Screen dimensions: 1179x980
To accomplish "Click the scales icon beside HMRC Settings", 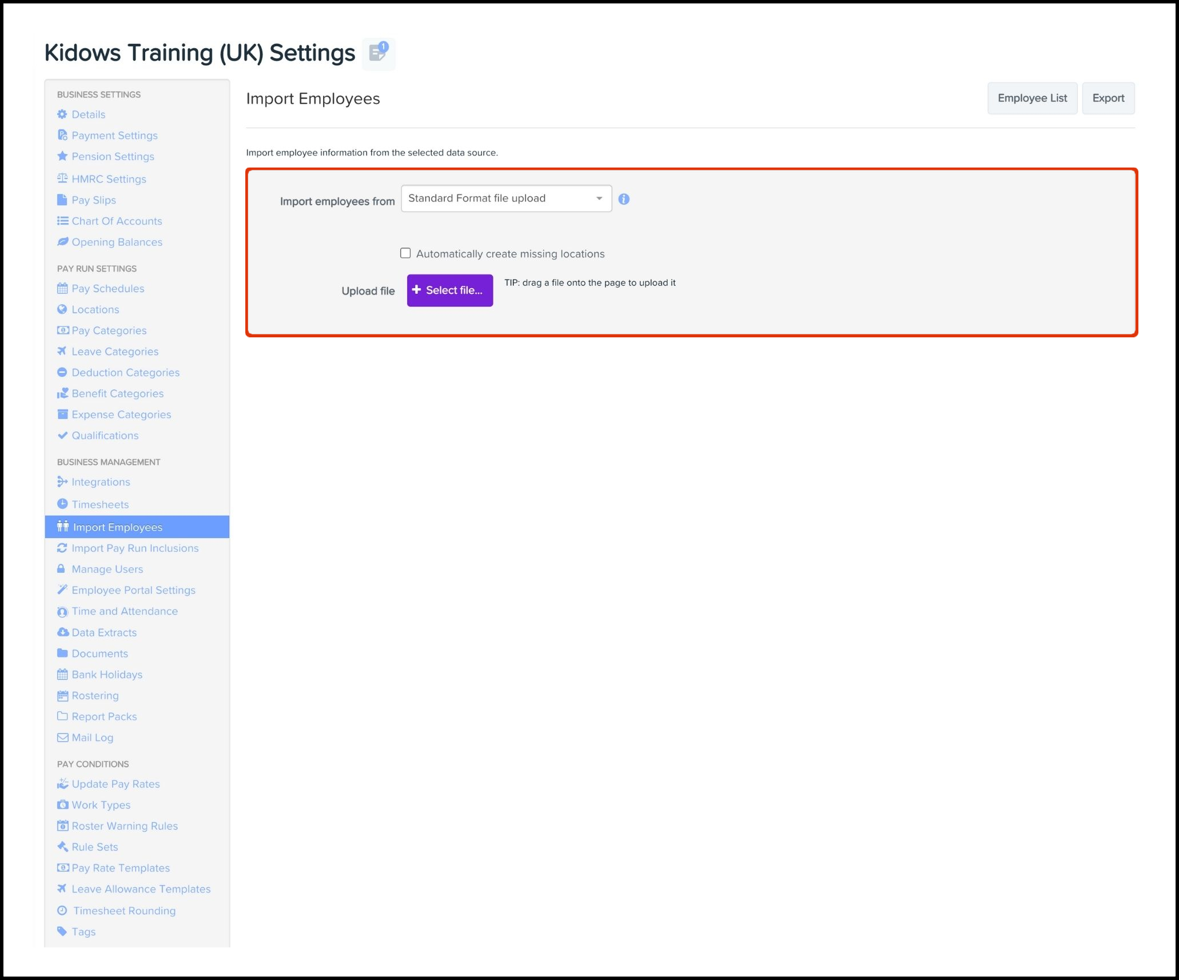I will (x=62, y=178).
